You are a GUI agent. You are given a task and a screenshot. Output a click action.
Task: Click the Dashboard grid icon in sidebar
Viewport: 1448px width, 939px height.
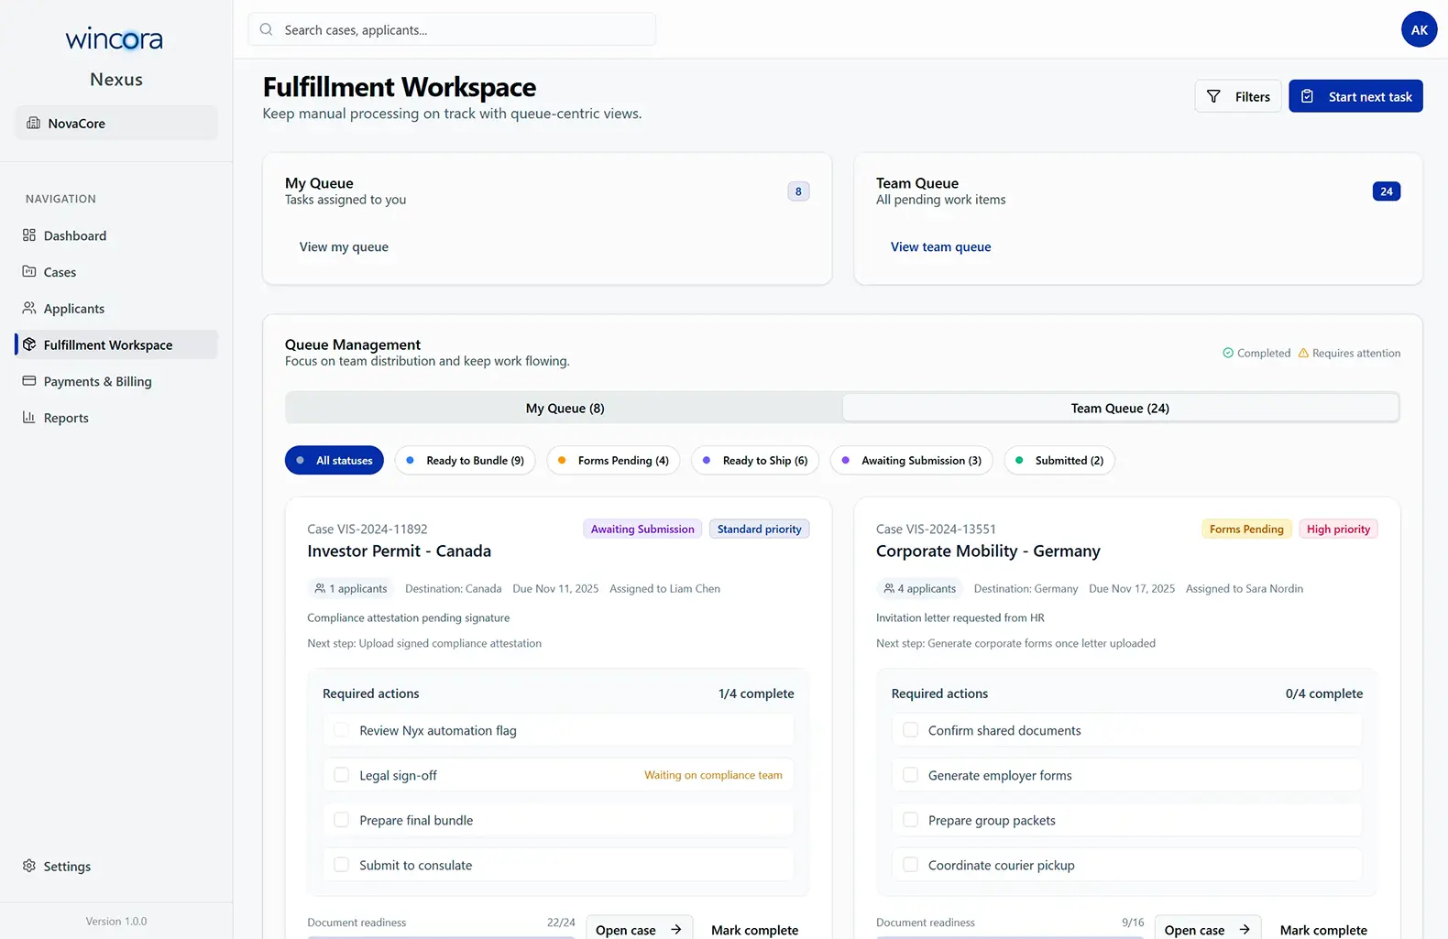(x=29, y=235)
